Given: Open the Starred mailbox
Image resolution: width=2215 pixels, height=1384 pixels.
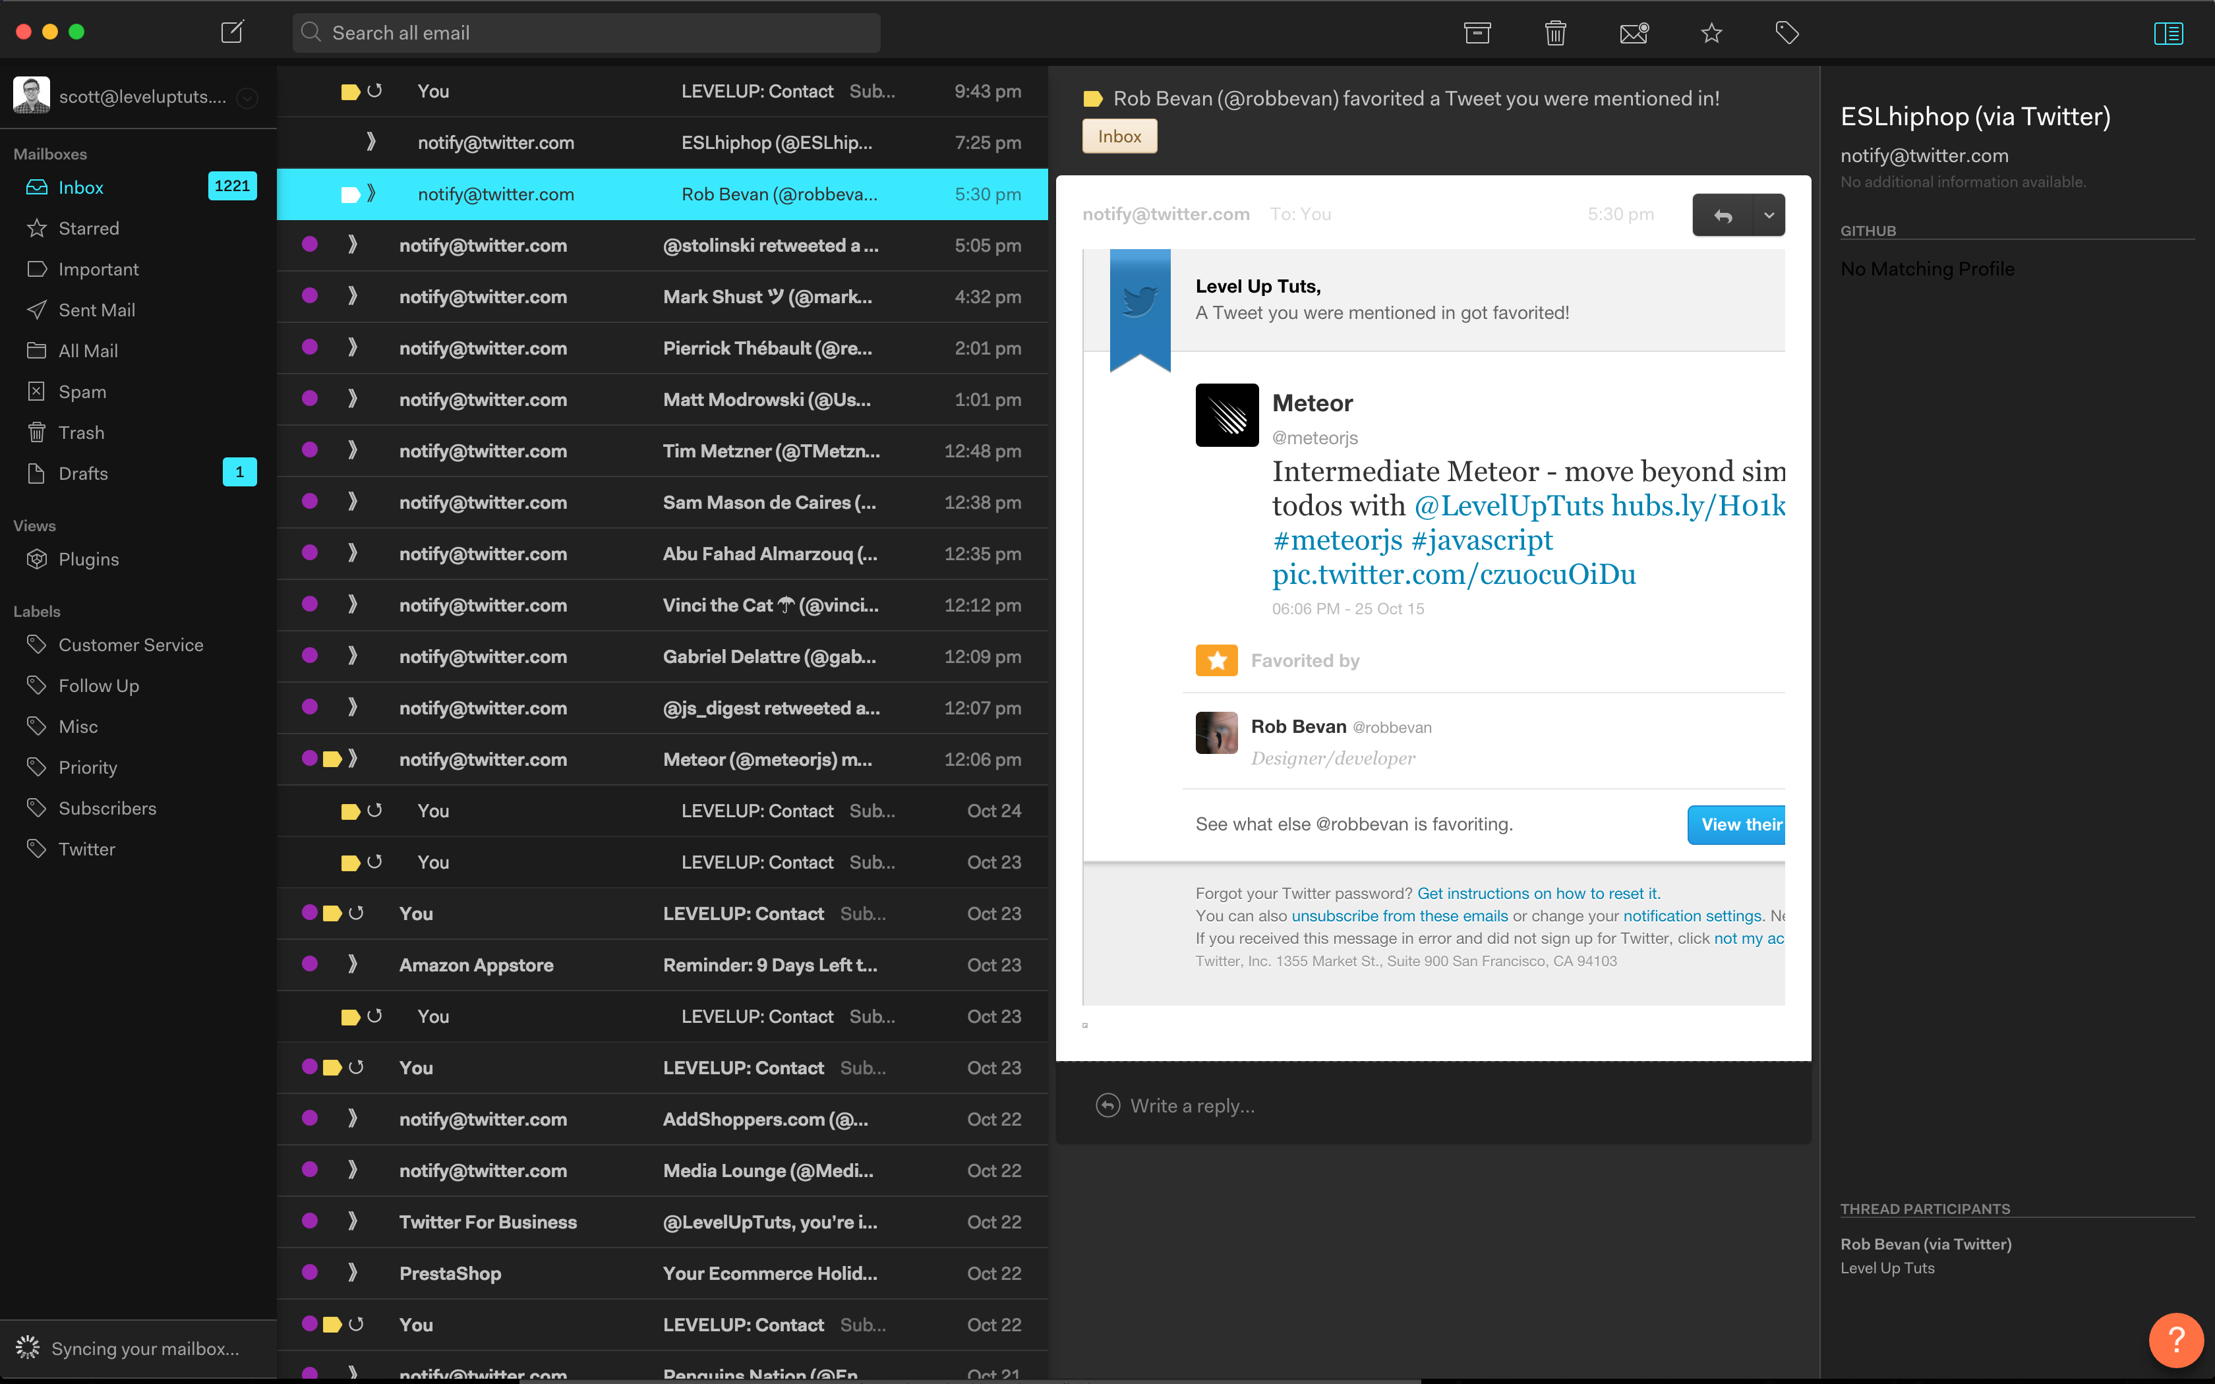Looking at the screenshot, I should 88,228.
